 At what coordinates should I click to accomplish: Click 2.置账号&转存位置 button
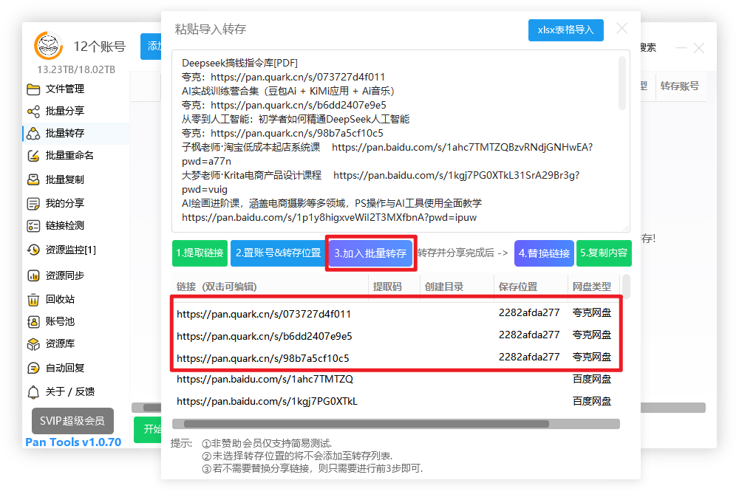278,253
